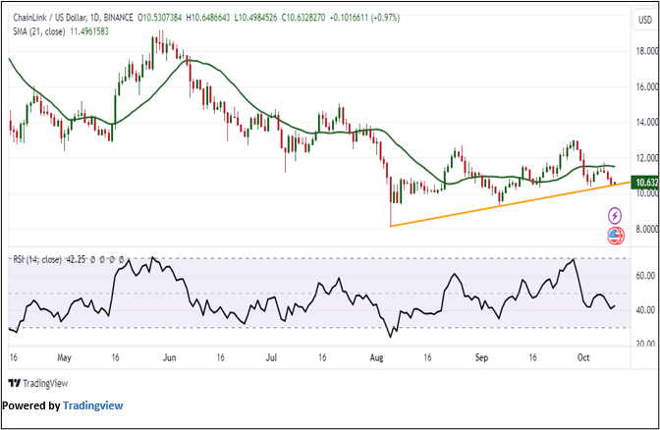Image resolution: width=660 pixels, height=430 pixels.
Task: Click the 14.000 price axis label
Action: (x=646, y=122)
